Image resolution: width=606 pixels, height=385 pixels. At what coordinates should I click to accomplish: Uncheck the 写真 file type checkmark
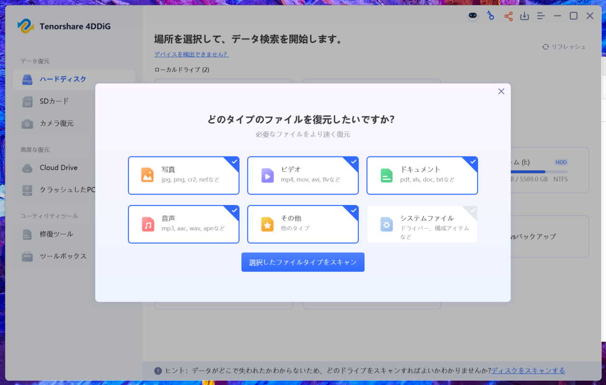point(234,162)
